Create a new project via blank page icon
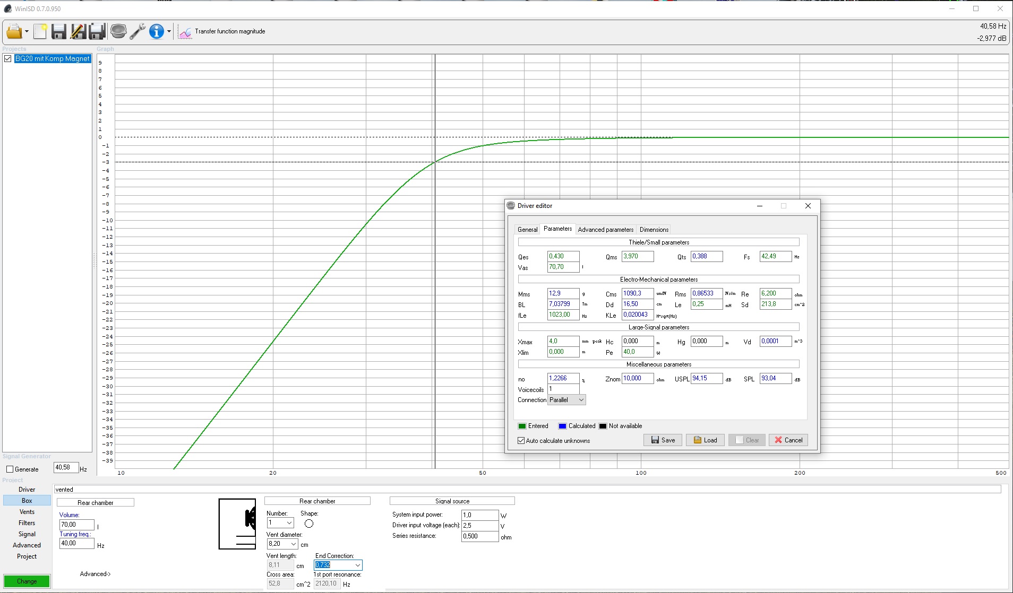 pos(40,32)
